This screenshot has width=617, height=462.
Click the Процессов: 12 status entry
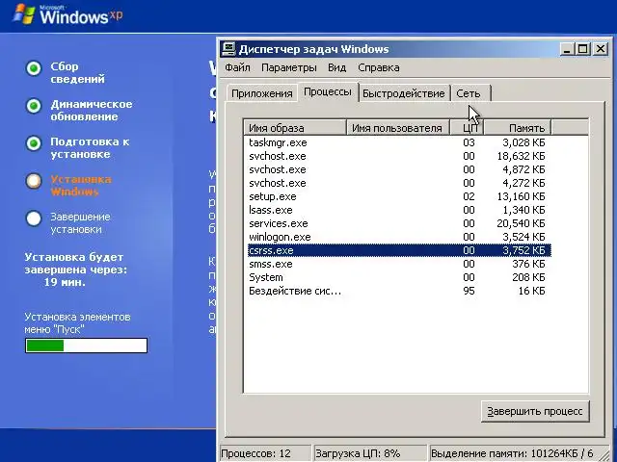point(264,453)
